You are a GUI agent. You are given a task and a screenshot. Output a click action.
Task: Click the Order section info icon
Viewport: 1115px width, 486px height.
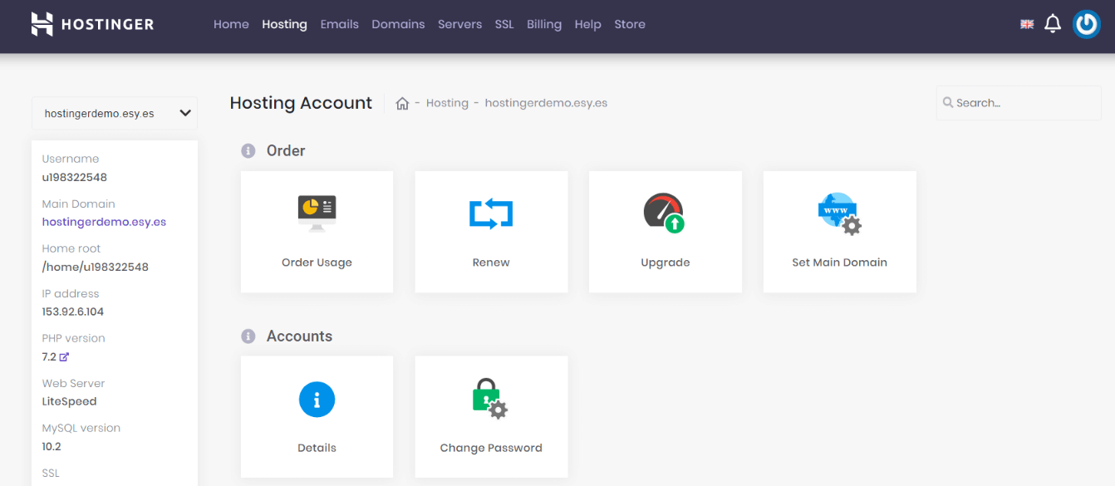click(248, 150)
